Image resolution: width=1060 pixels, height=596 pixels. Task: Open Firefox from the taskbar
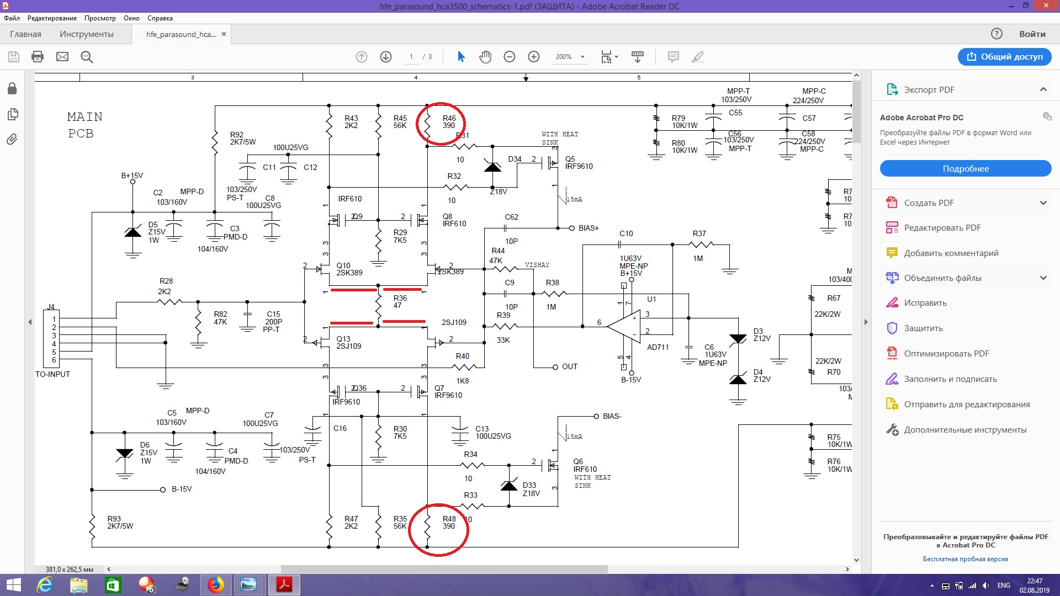(216, 585)
